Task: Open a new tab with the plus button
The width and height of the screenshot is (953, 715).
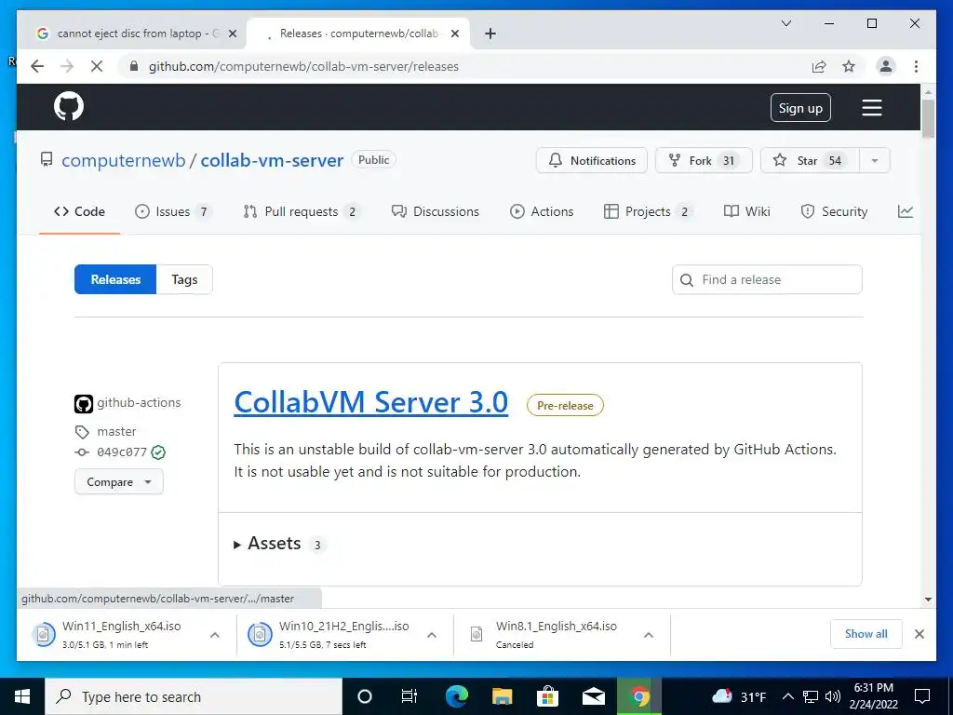Action: pos(490,34)
